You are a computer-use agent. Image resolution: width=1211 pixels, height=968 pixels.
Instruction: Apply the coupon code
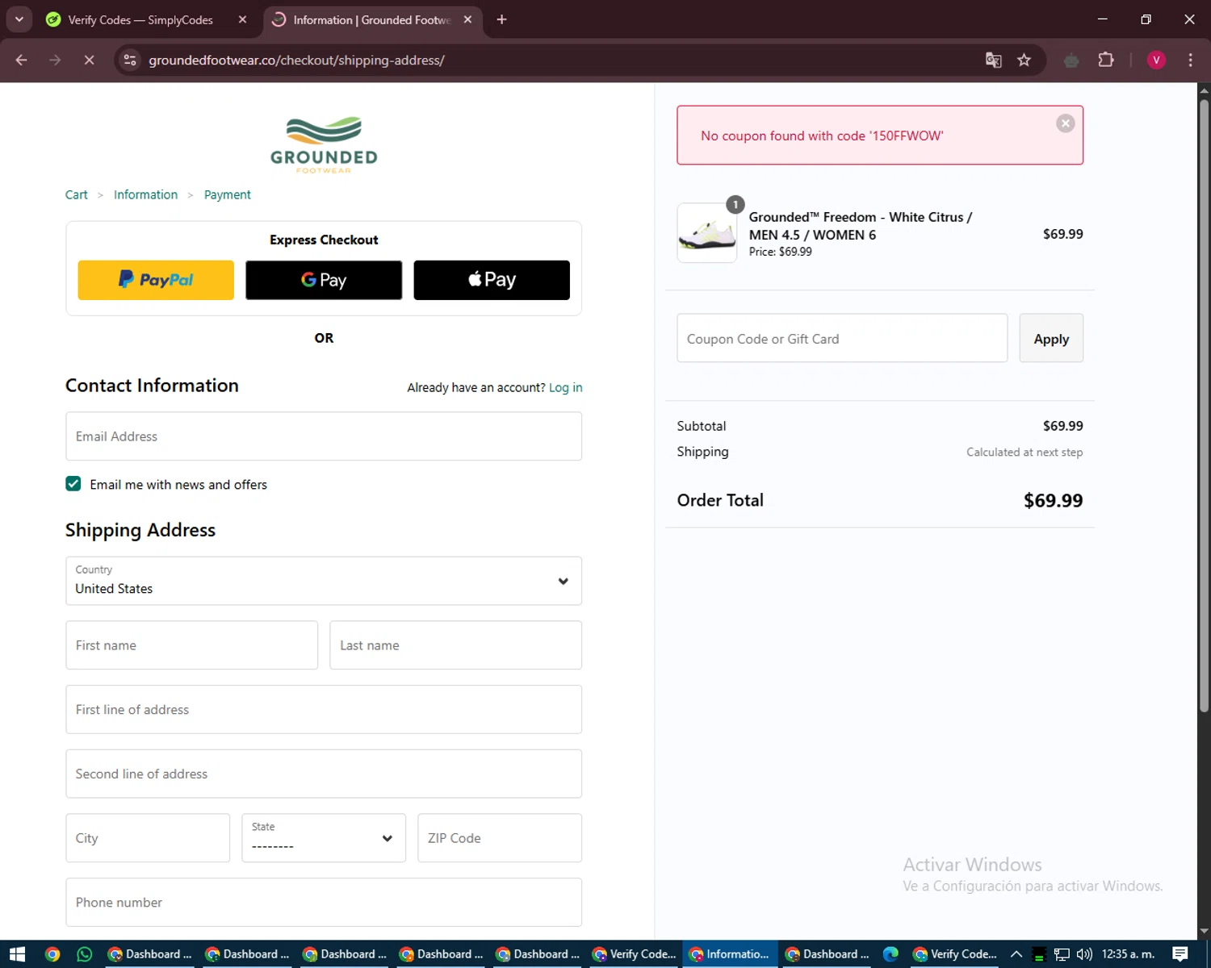tap(1051, 338)
